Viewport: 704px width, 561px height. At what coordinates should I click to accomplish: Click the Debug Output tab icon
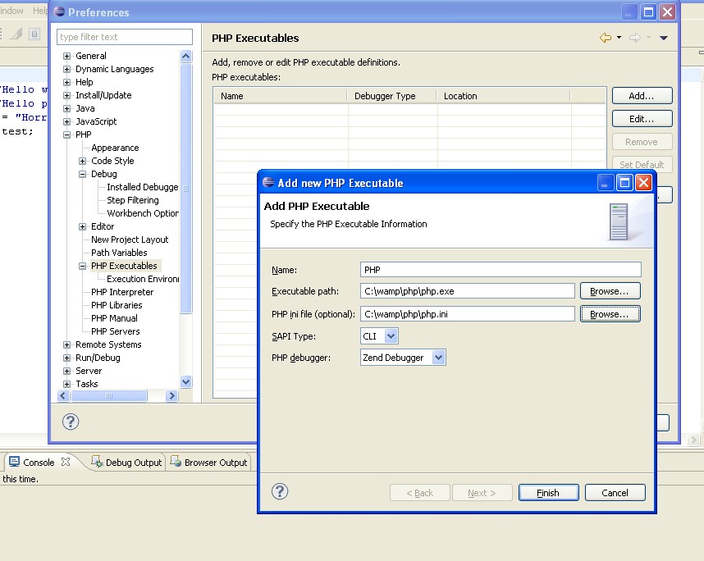(97, 462)
